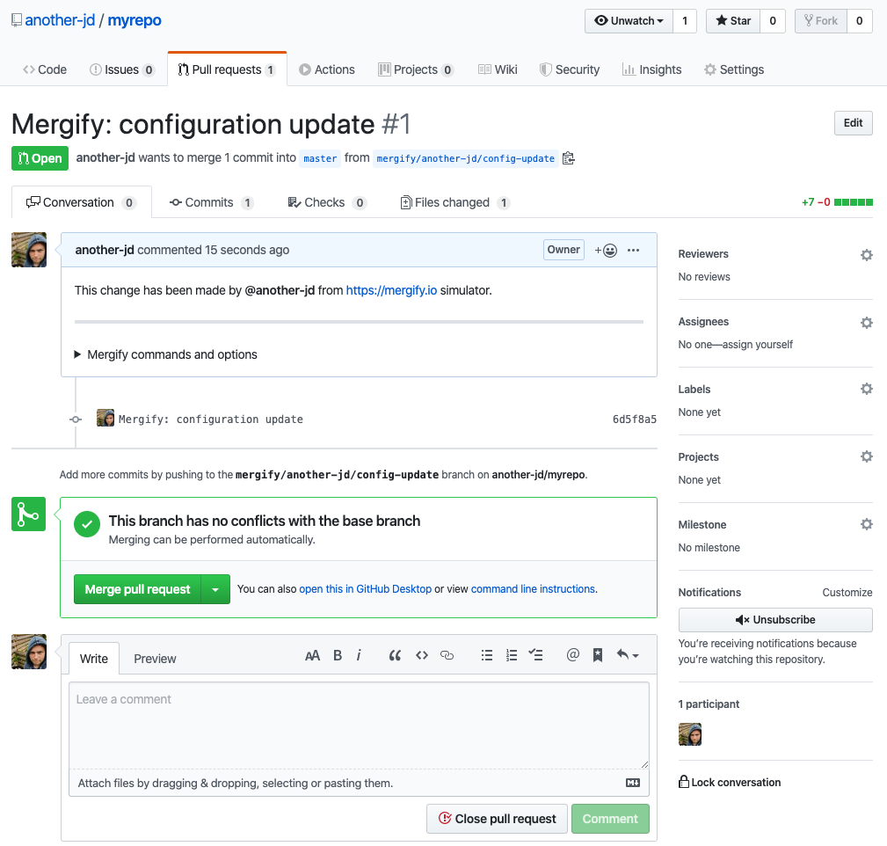Unsubscribe from pull request notifications

click(x=775, y=620)
